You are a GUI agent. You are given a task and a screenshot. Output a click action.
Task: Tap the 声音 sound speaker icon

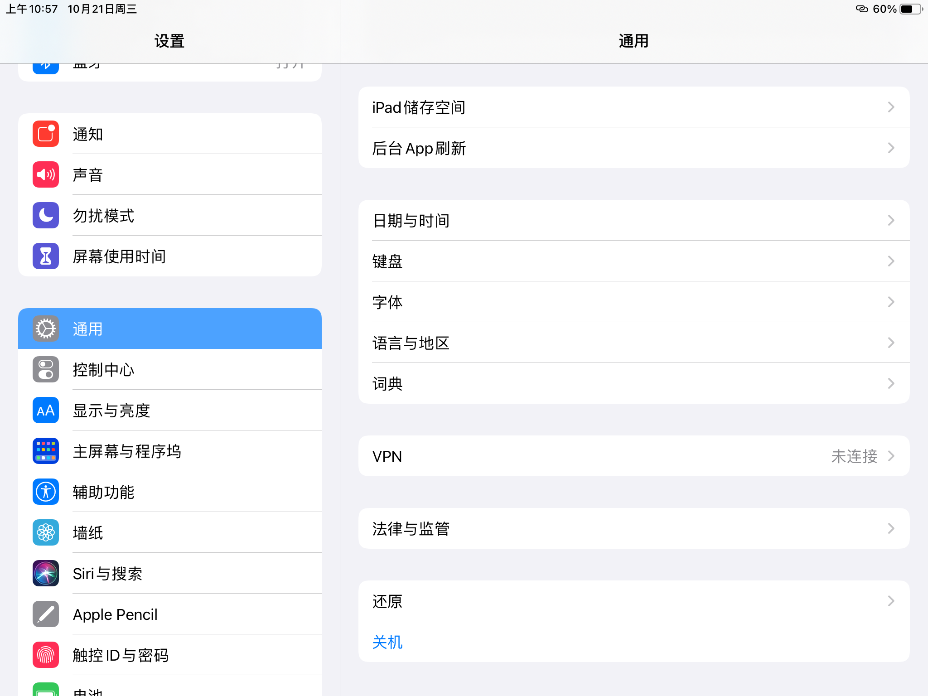(46, 174)
